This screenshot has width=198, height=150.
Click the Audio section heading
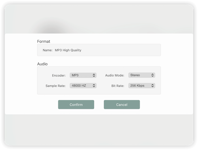(x=42, y=64)
